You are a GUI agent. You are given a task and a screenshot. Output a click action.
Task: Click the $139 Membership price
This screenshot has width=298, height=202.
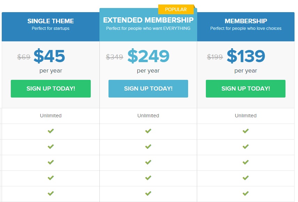click(246, 56)
